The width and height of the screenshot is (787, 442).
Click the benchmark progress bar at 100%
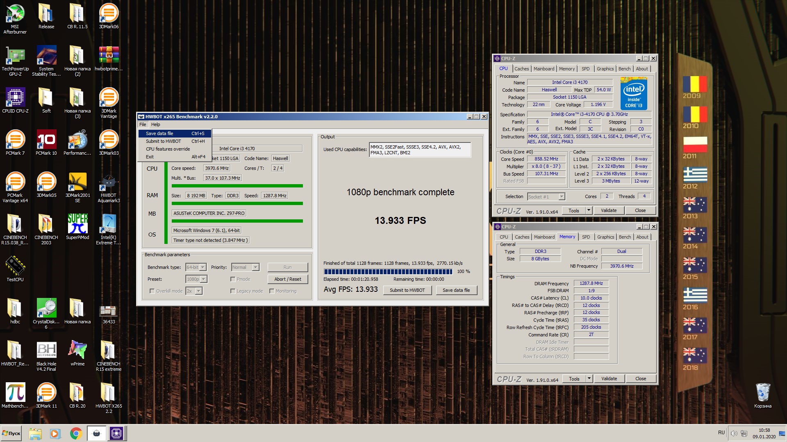click(388, 271)
